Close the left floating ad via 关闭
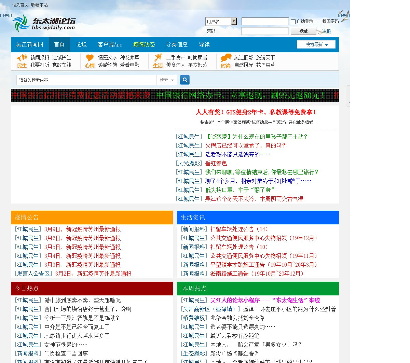410x363 pixels. (6, 15)
